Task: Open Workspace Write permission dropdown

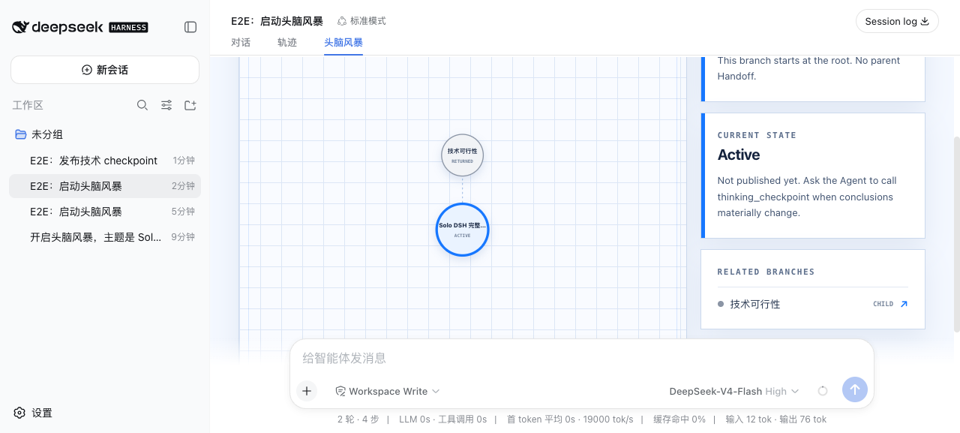Action: (388, 391)
